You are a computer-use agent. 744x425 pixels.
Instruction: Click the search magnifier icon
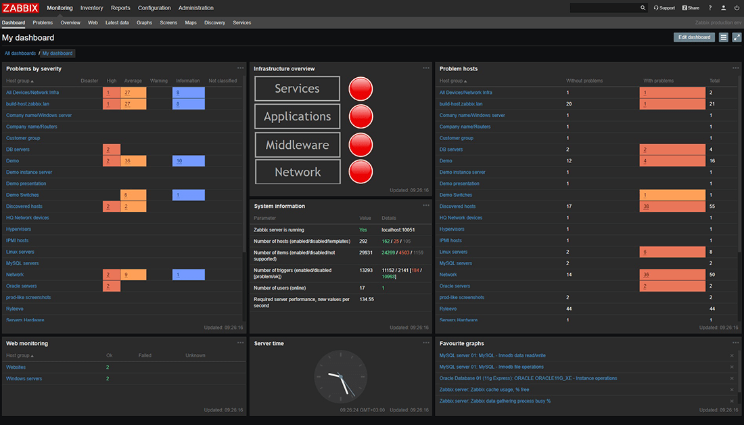tap(643, 8)
